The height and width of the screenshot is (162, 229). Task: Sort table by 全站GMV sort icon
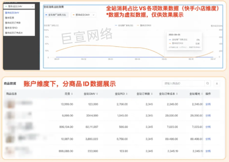click(x=97, y=94)
